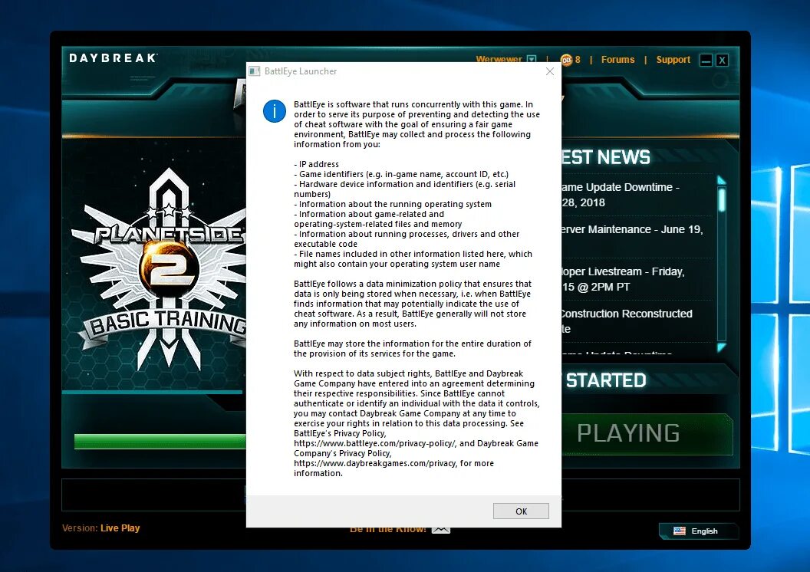Click the 'BattlEye Launcher' title text

point(301,71)
